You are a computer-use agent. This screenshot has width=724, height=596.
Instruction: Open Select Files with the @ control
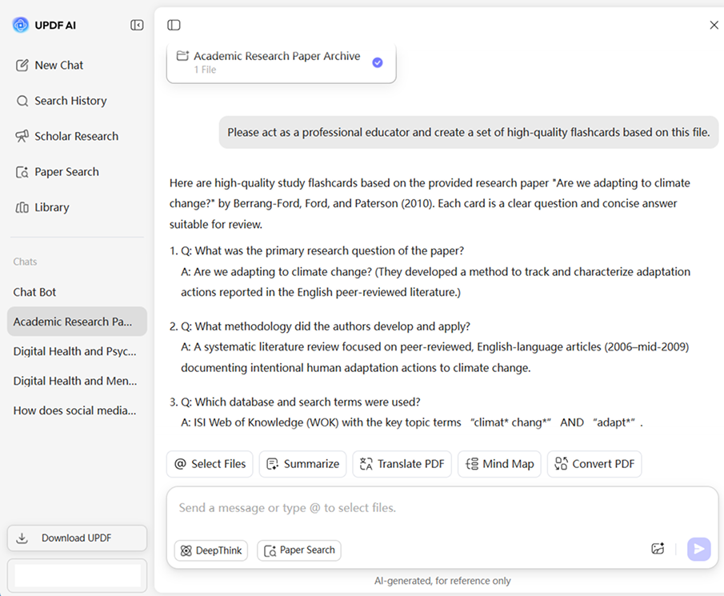point(209,464)
